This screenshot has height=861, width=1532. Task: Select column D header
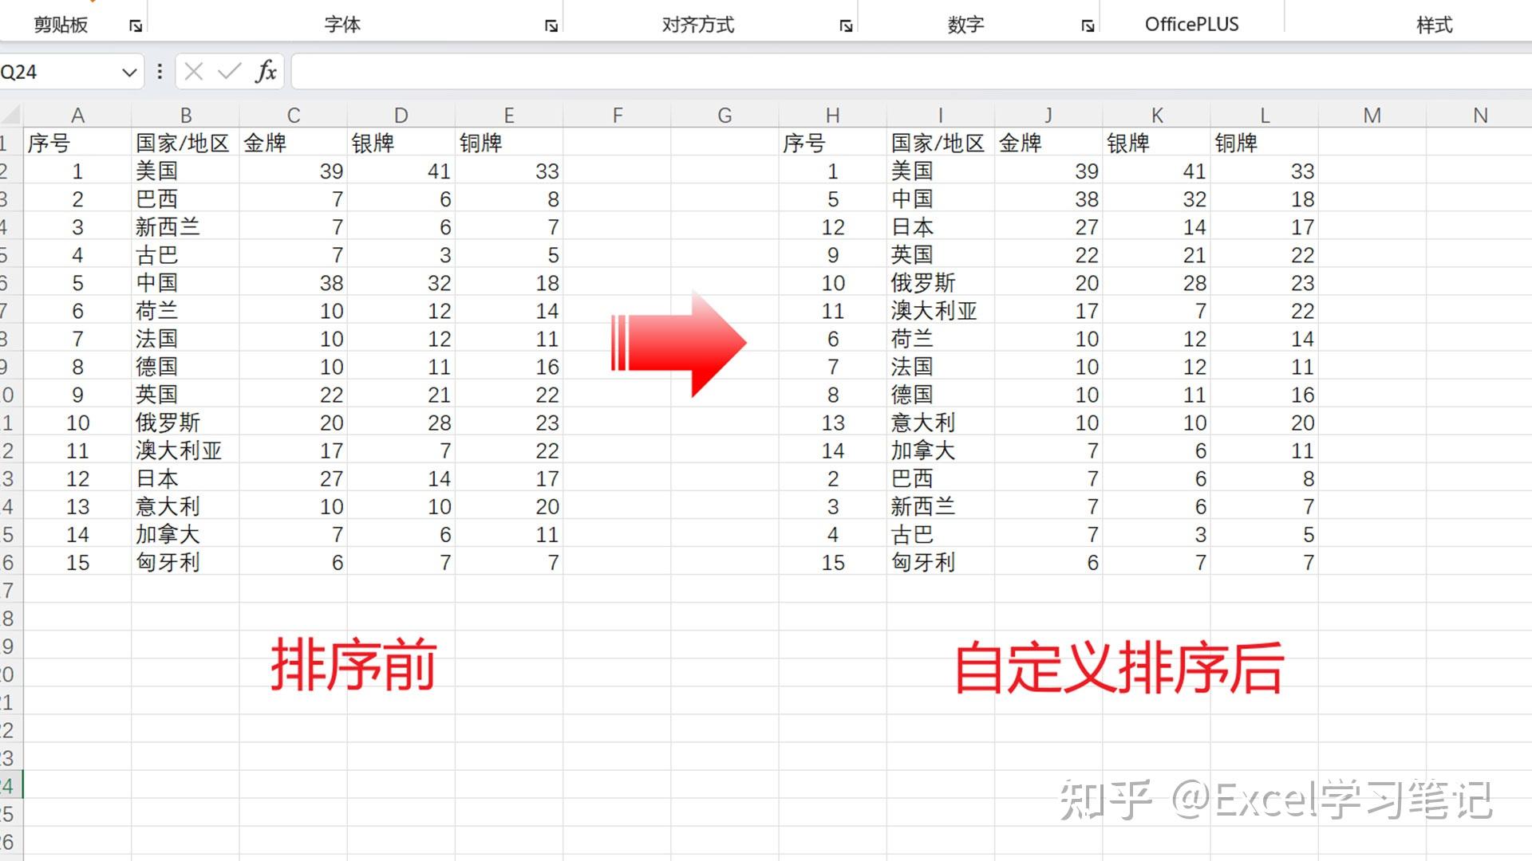click(401, 116)
